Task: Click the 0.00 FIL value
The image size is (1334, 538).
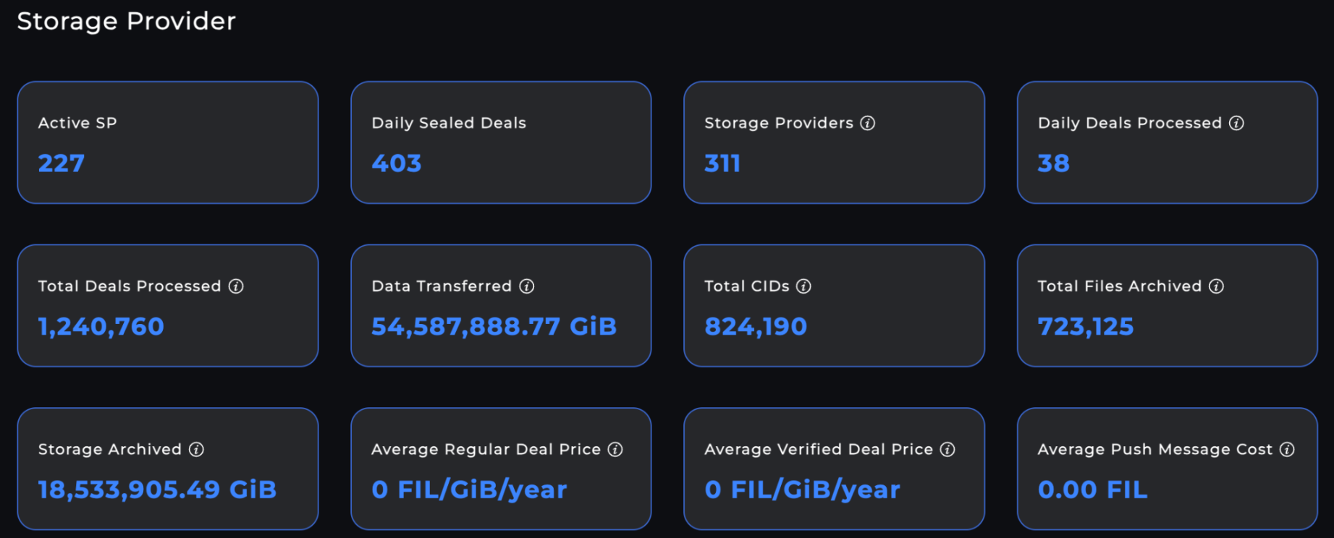Action: [1092, 490]
